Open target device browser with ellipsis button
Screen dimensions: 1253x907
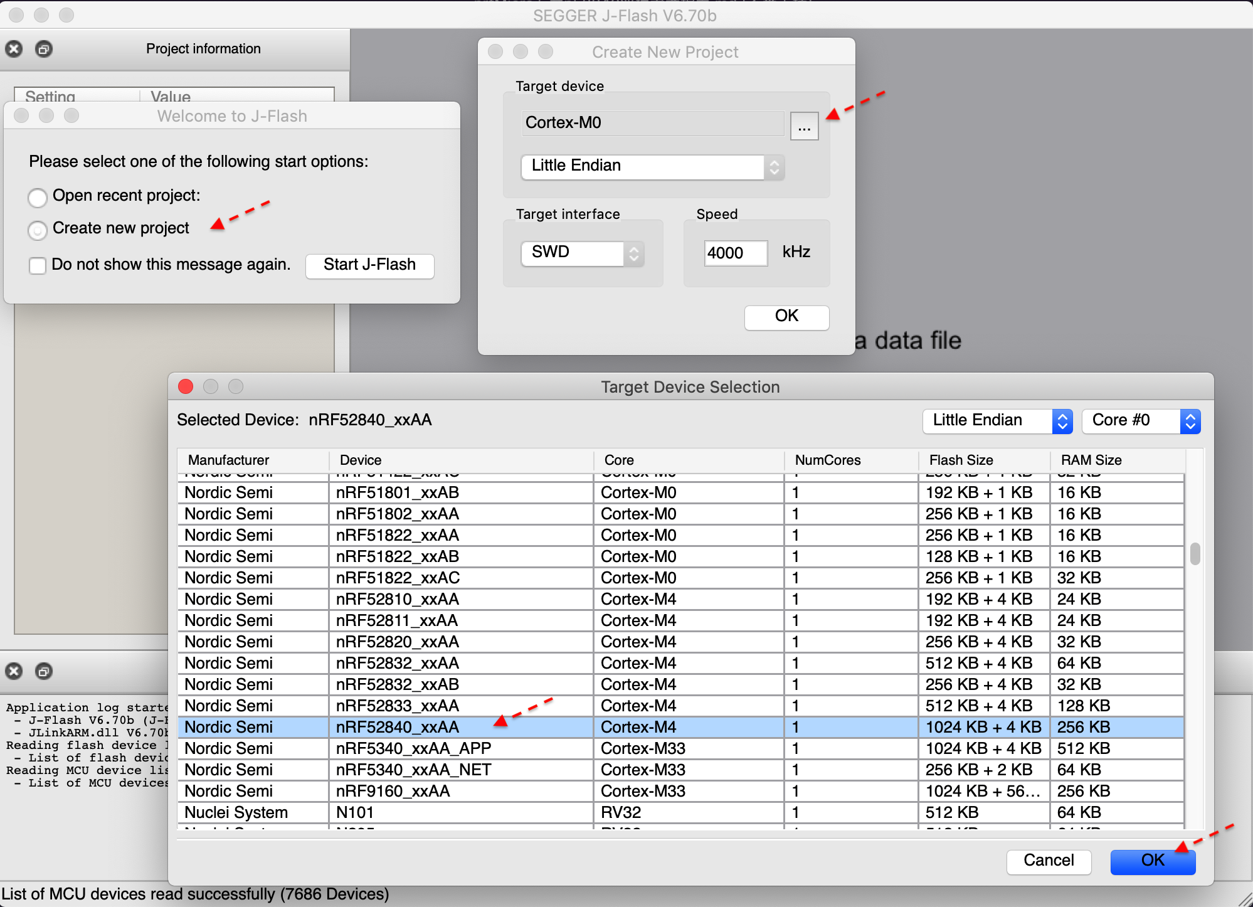coord(804,126)
